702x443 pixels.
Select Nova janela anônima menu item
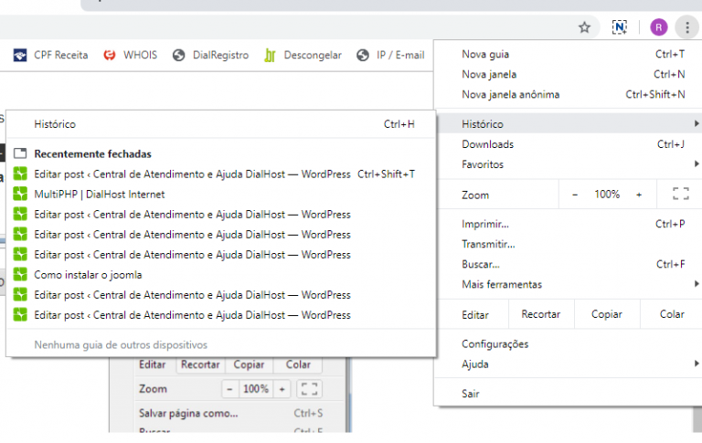510,94
